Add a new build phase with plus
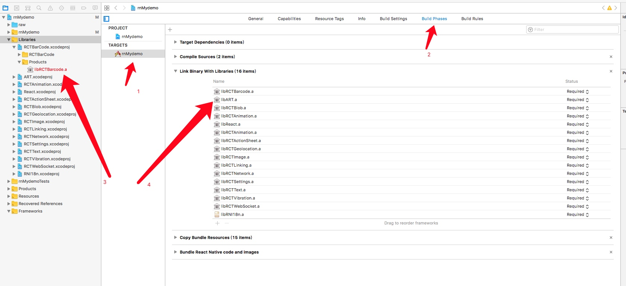626x286 pixels. [x=170, y=29]
